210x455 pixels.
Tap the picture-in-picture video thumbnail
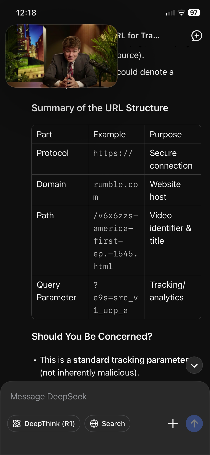(x=62, y=56)
